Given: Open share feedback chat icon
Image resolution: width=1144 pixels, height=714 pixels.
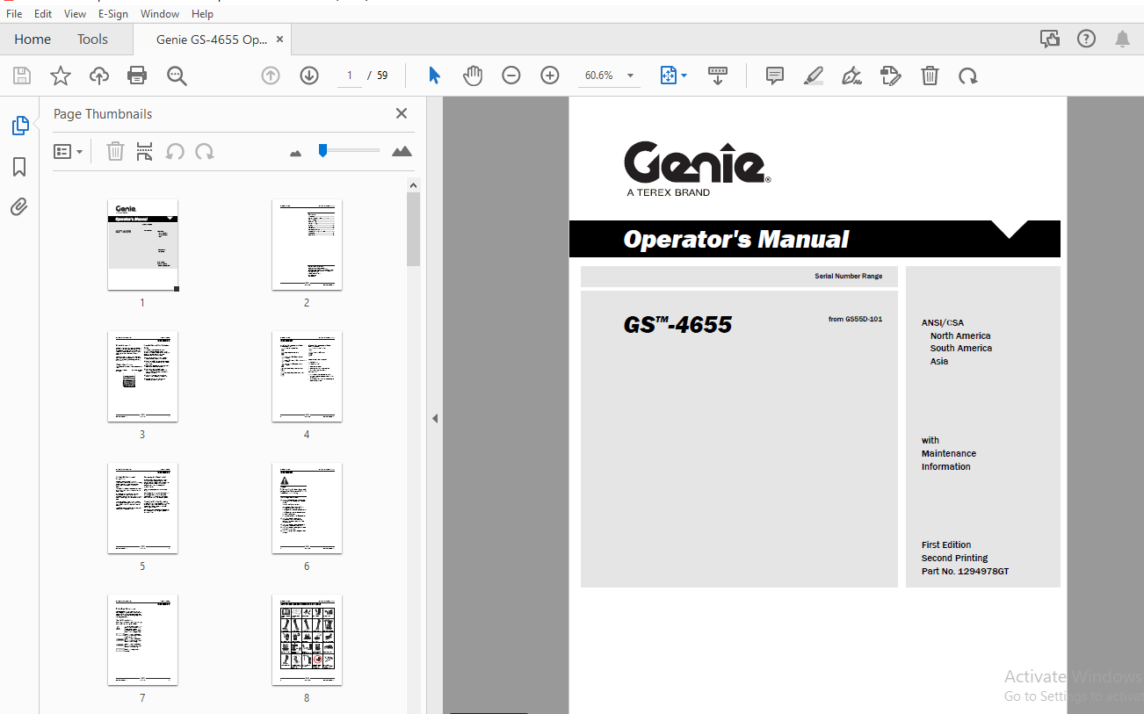Looking at the screenshot, I should tap(1049, 39).
